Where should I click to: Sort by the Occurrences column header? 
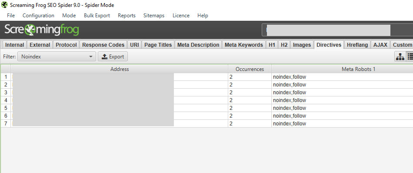(250, 69)
